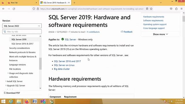Click the sidebar scroll down arrow
The image size is (185, 104).
coord(40,88)
